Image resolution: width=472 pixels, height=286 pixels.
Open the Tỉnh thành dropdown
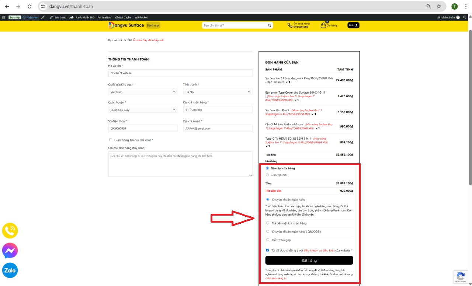pos(218,92)
